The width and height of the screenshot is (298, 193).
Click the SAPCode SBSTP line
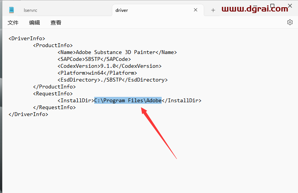(x=94, y=59)
